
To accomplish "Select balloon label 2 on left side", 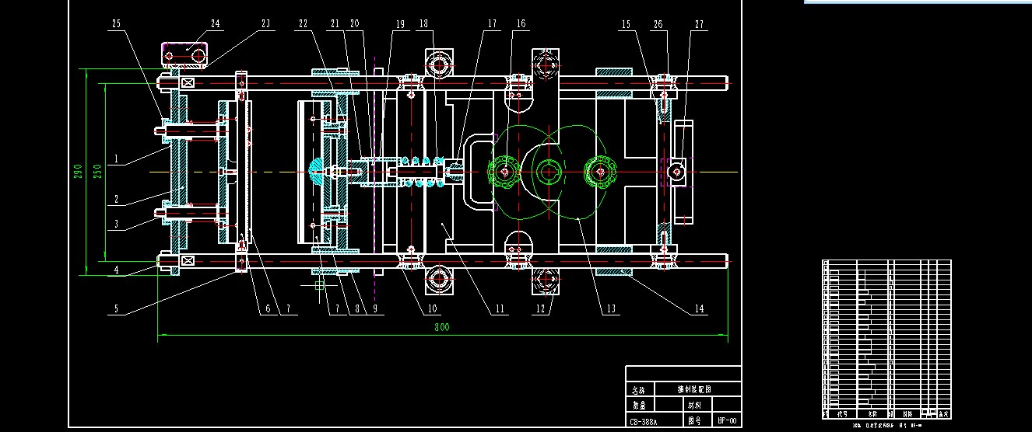I will click(115, 200).
